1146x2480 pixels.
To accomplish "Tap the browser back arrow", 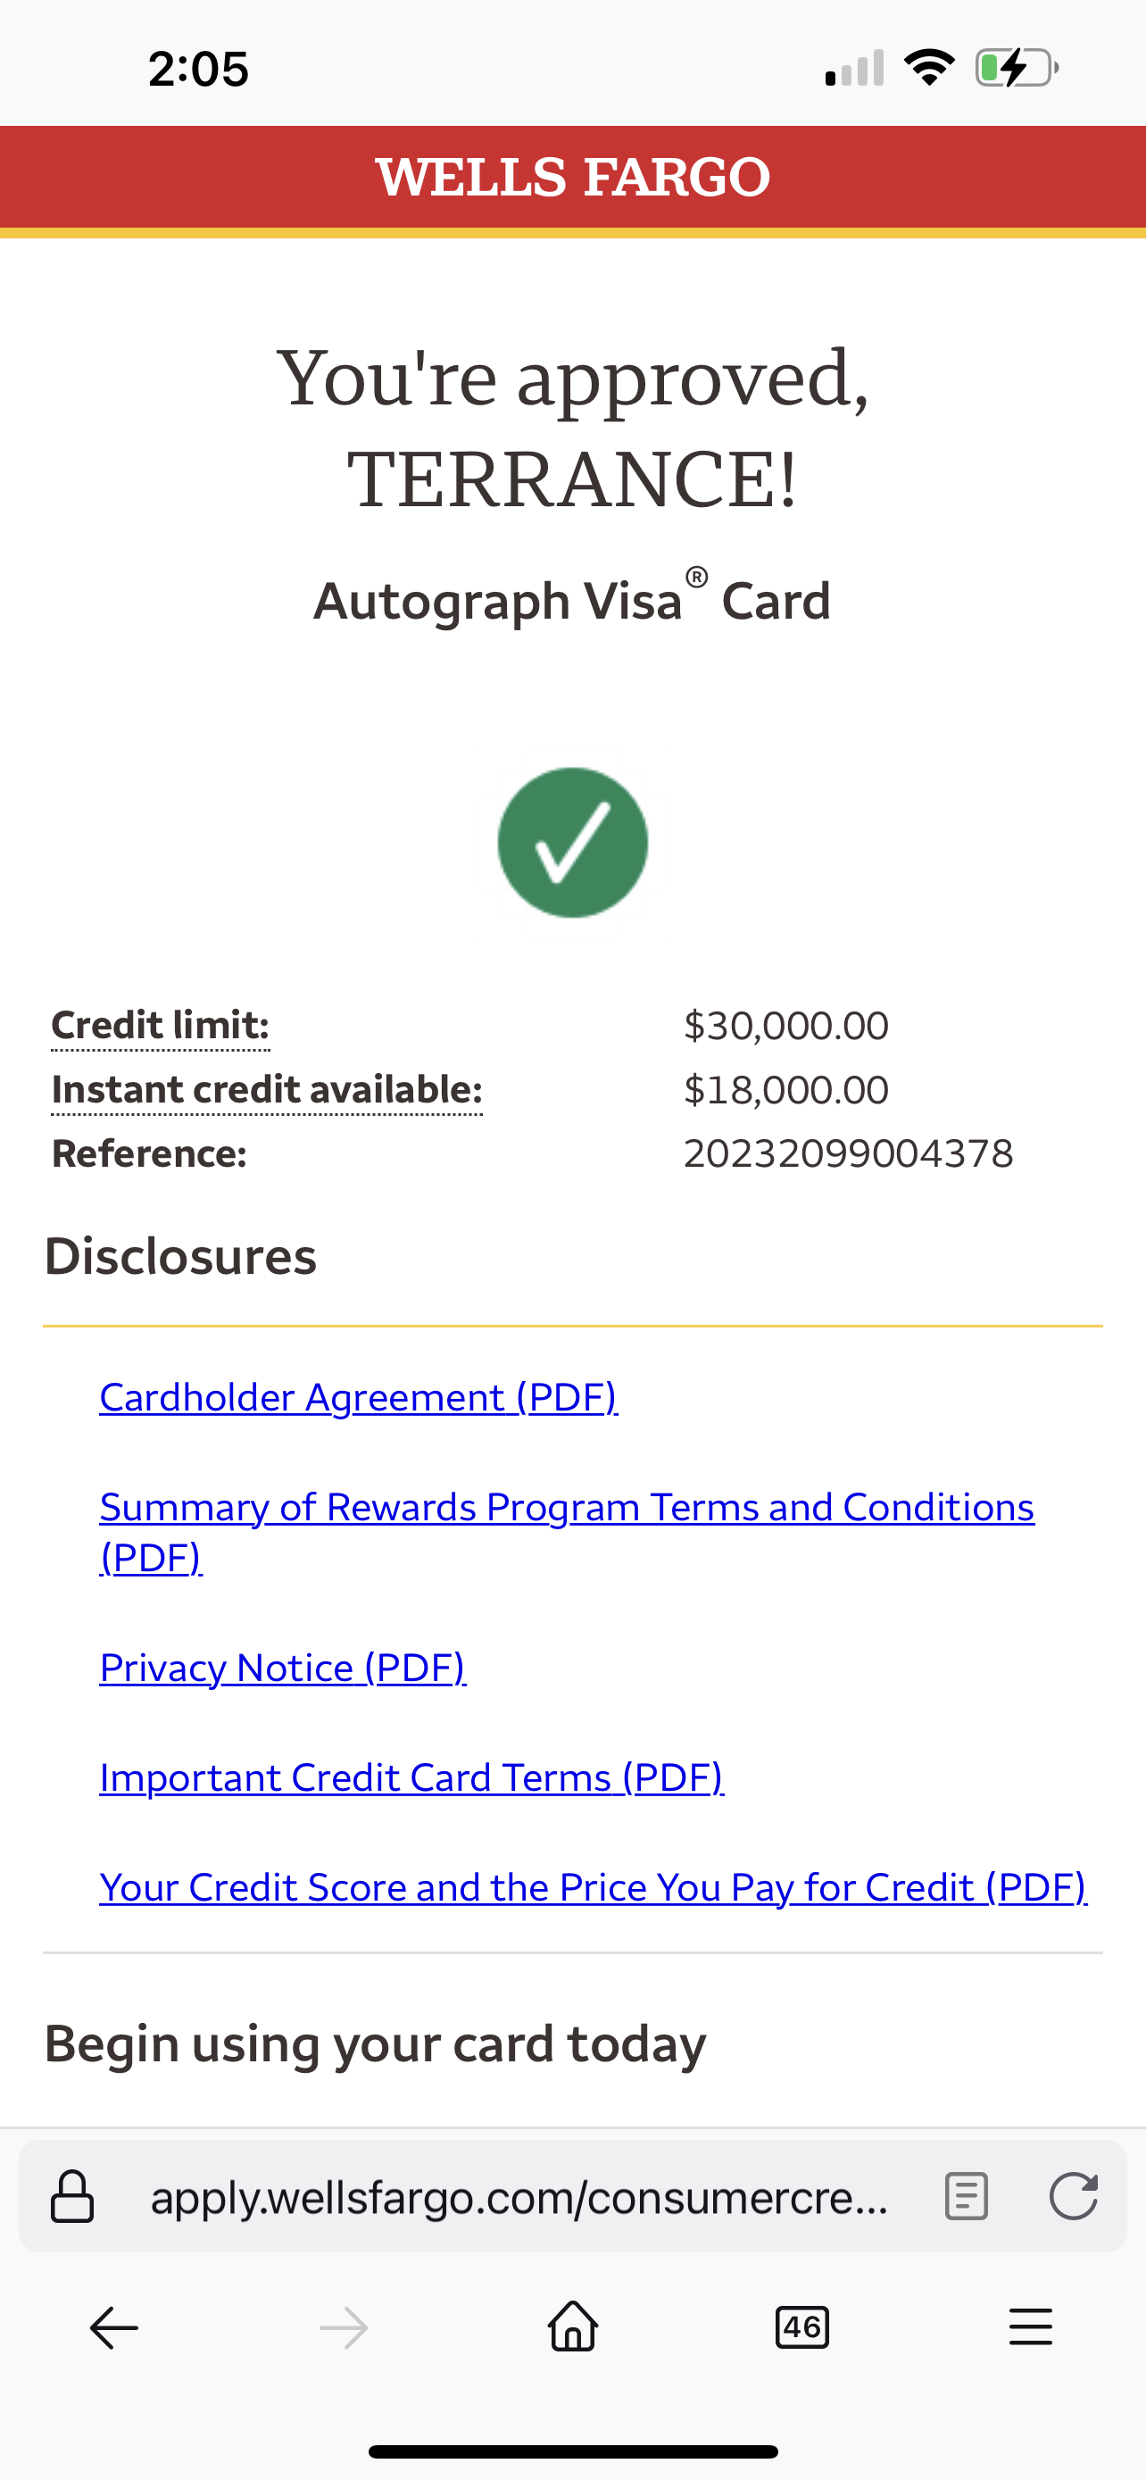I will (114, 2328).
